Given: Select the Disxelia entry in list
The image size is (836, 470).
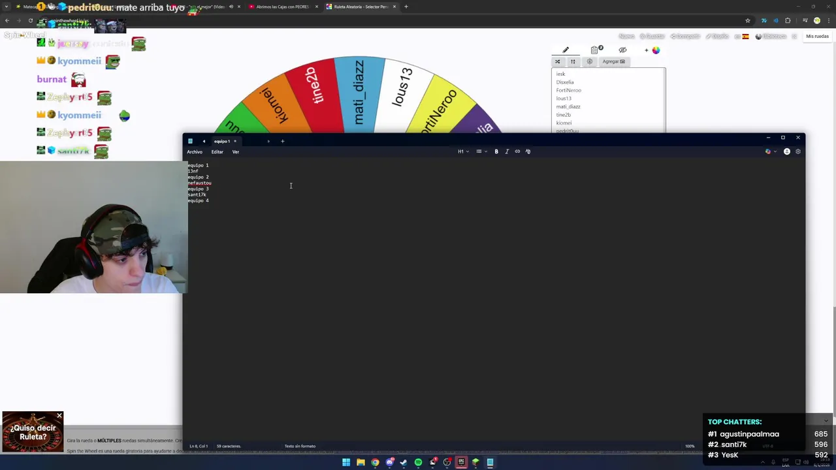Looking at the screenshot, I should 565,82.
